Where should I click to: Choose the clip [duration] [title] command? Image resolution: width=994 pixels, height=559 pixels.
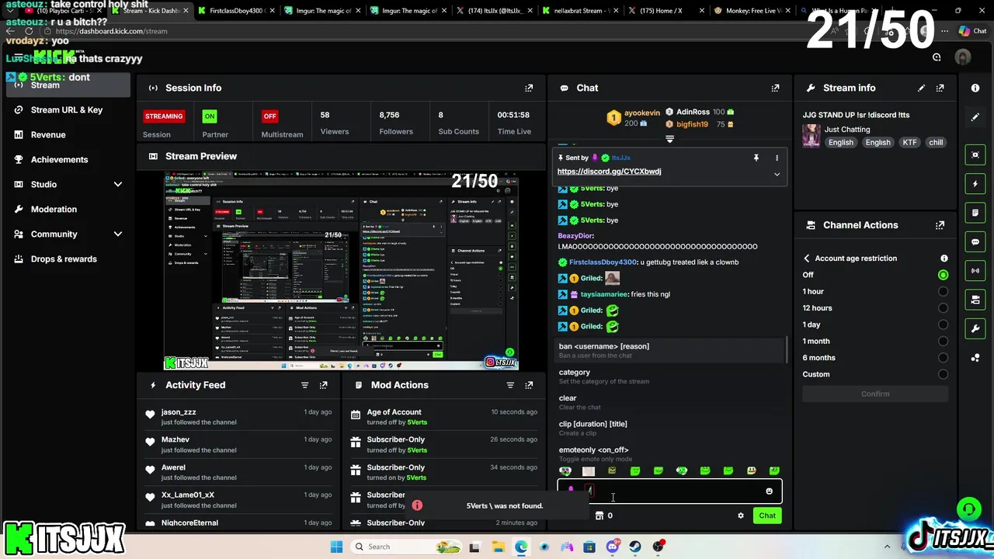(x=669, y=428)
